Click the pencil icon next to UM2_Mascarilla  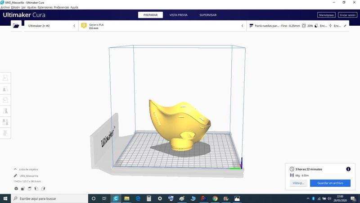[x=15, y=175]
